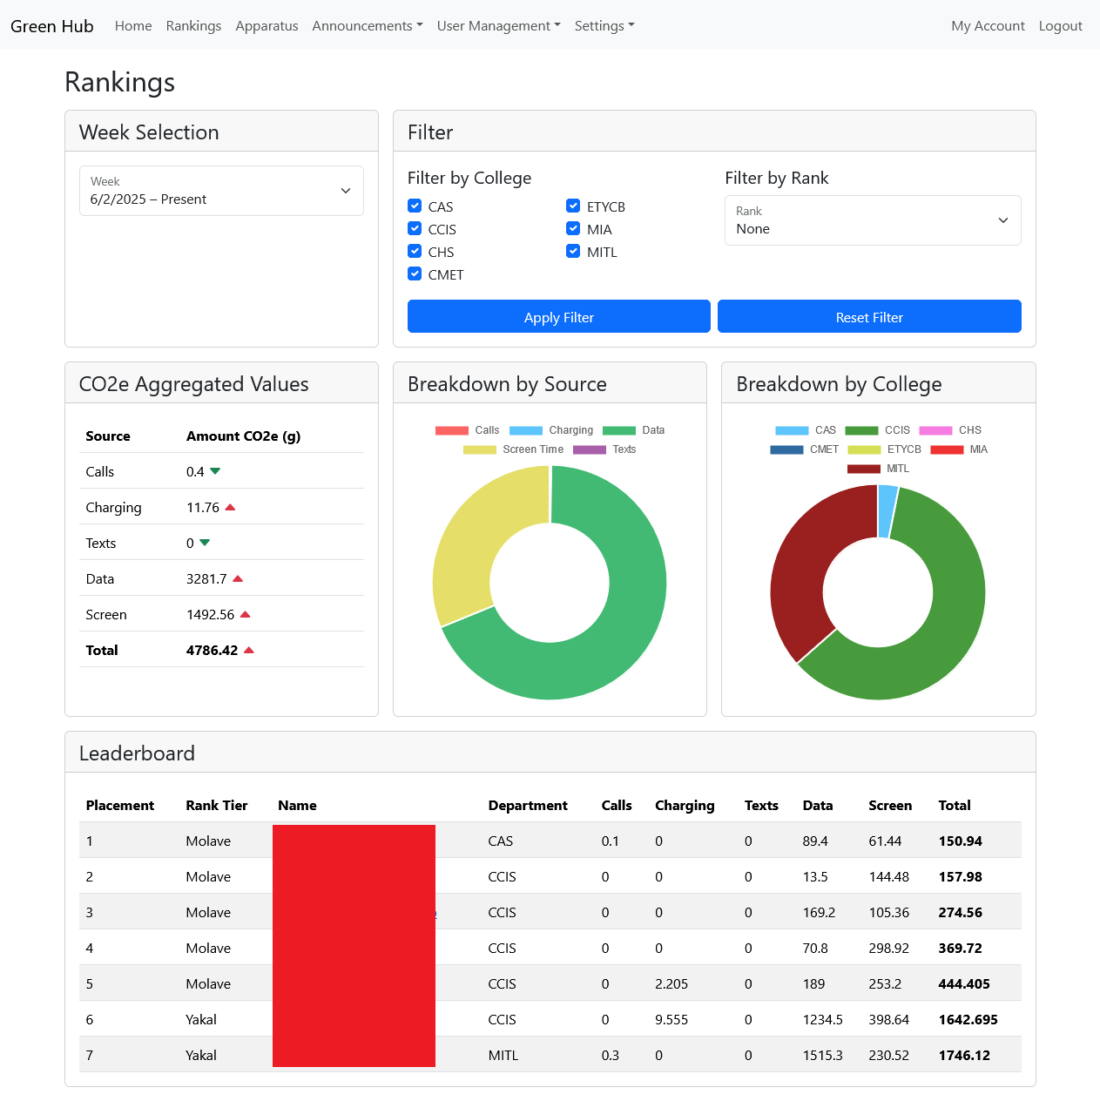
Task: Go to the Apparatus page
Action: [267, 26]
